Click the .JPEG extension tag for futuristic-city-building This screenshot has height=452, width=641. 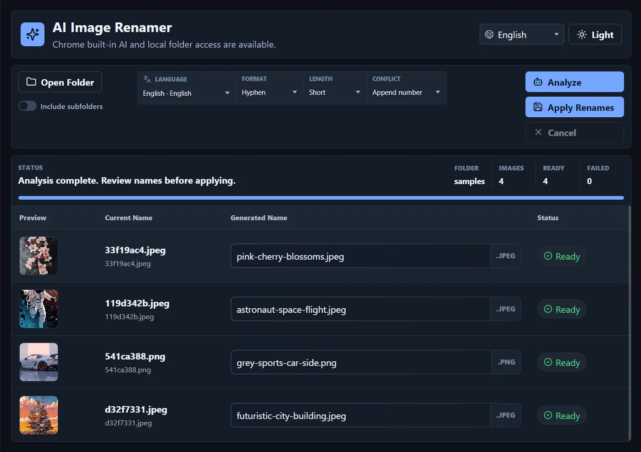pyautogui.click(x=506, y=415)
